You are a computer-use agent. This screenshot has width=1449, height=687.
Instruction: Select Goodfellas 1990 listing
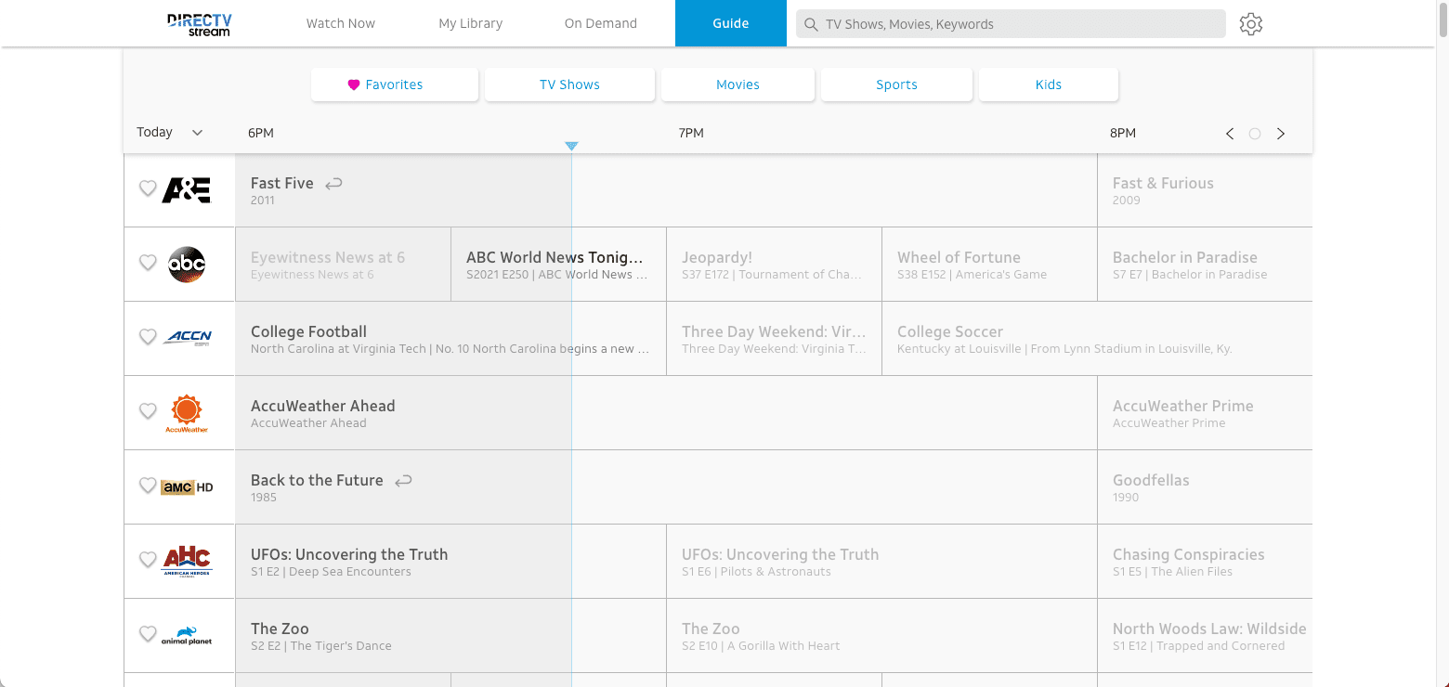tap(1205, 487)
